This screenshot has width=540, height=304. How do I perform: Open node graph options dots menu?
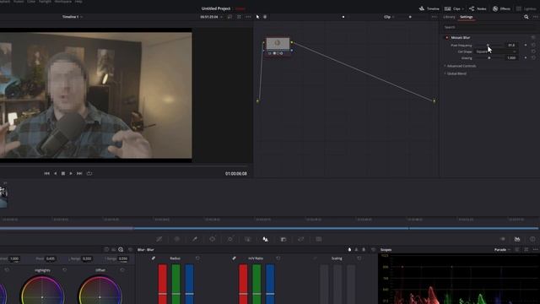[x=435, y=17]
